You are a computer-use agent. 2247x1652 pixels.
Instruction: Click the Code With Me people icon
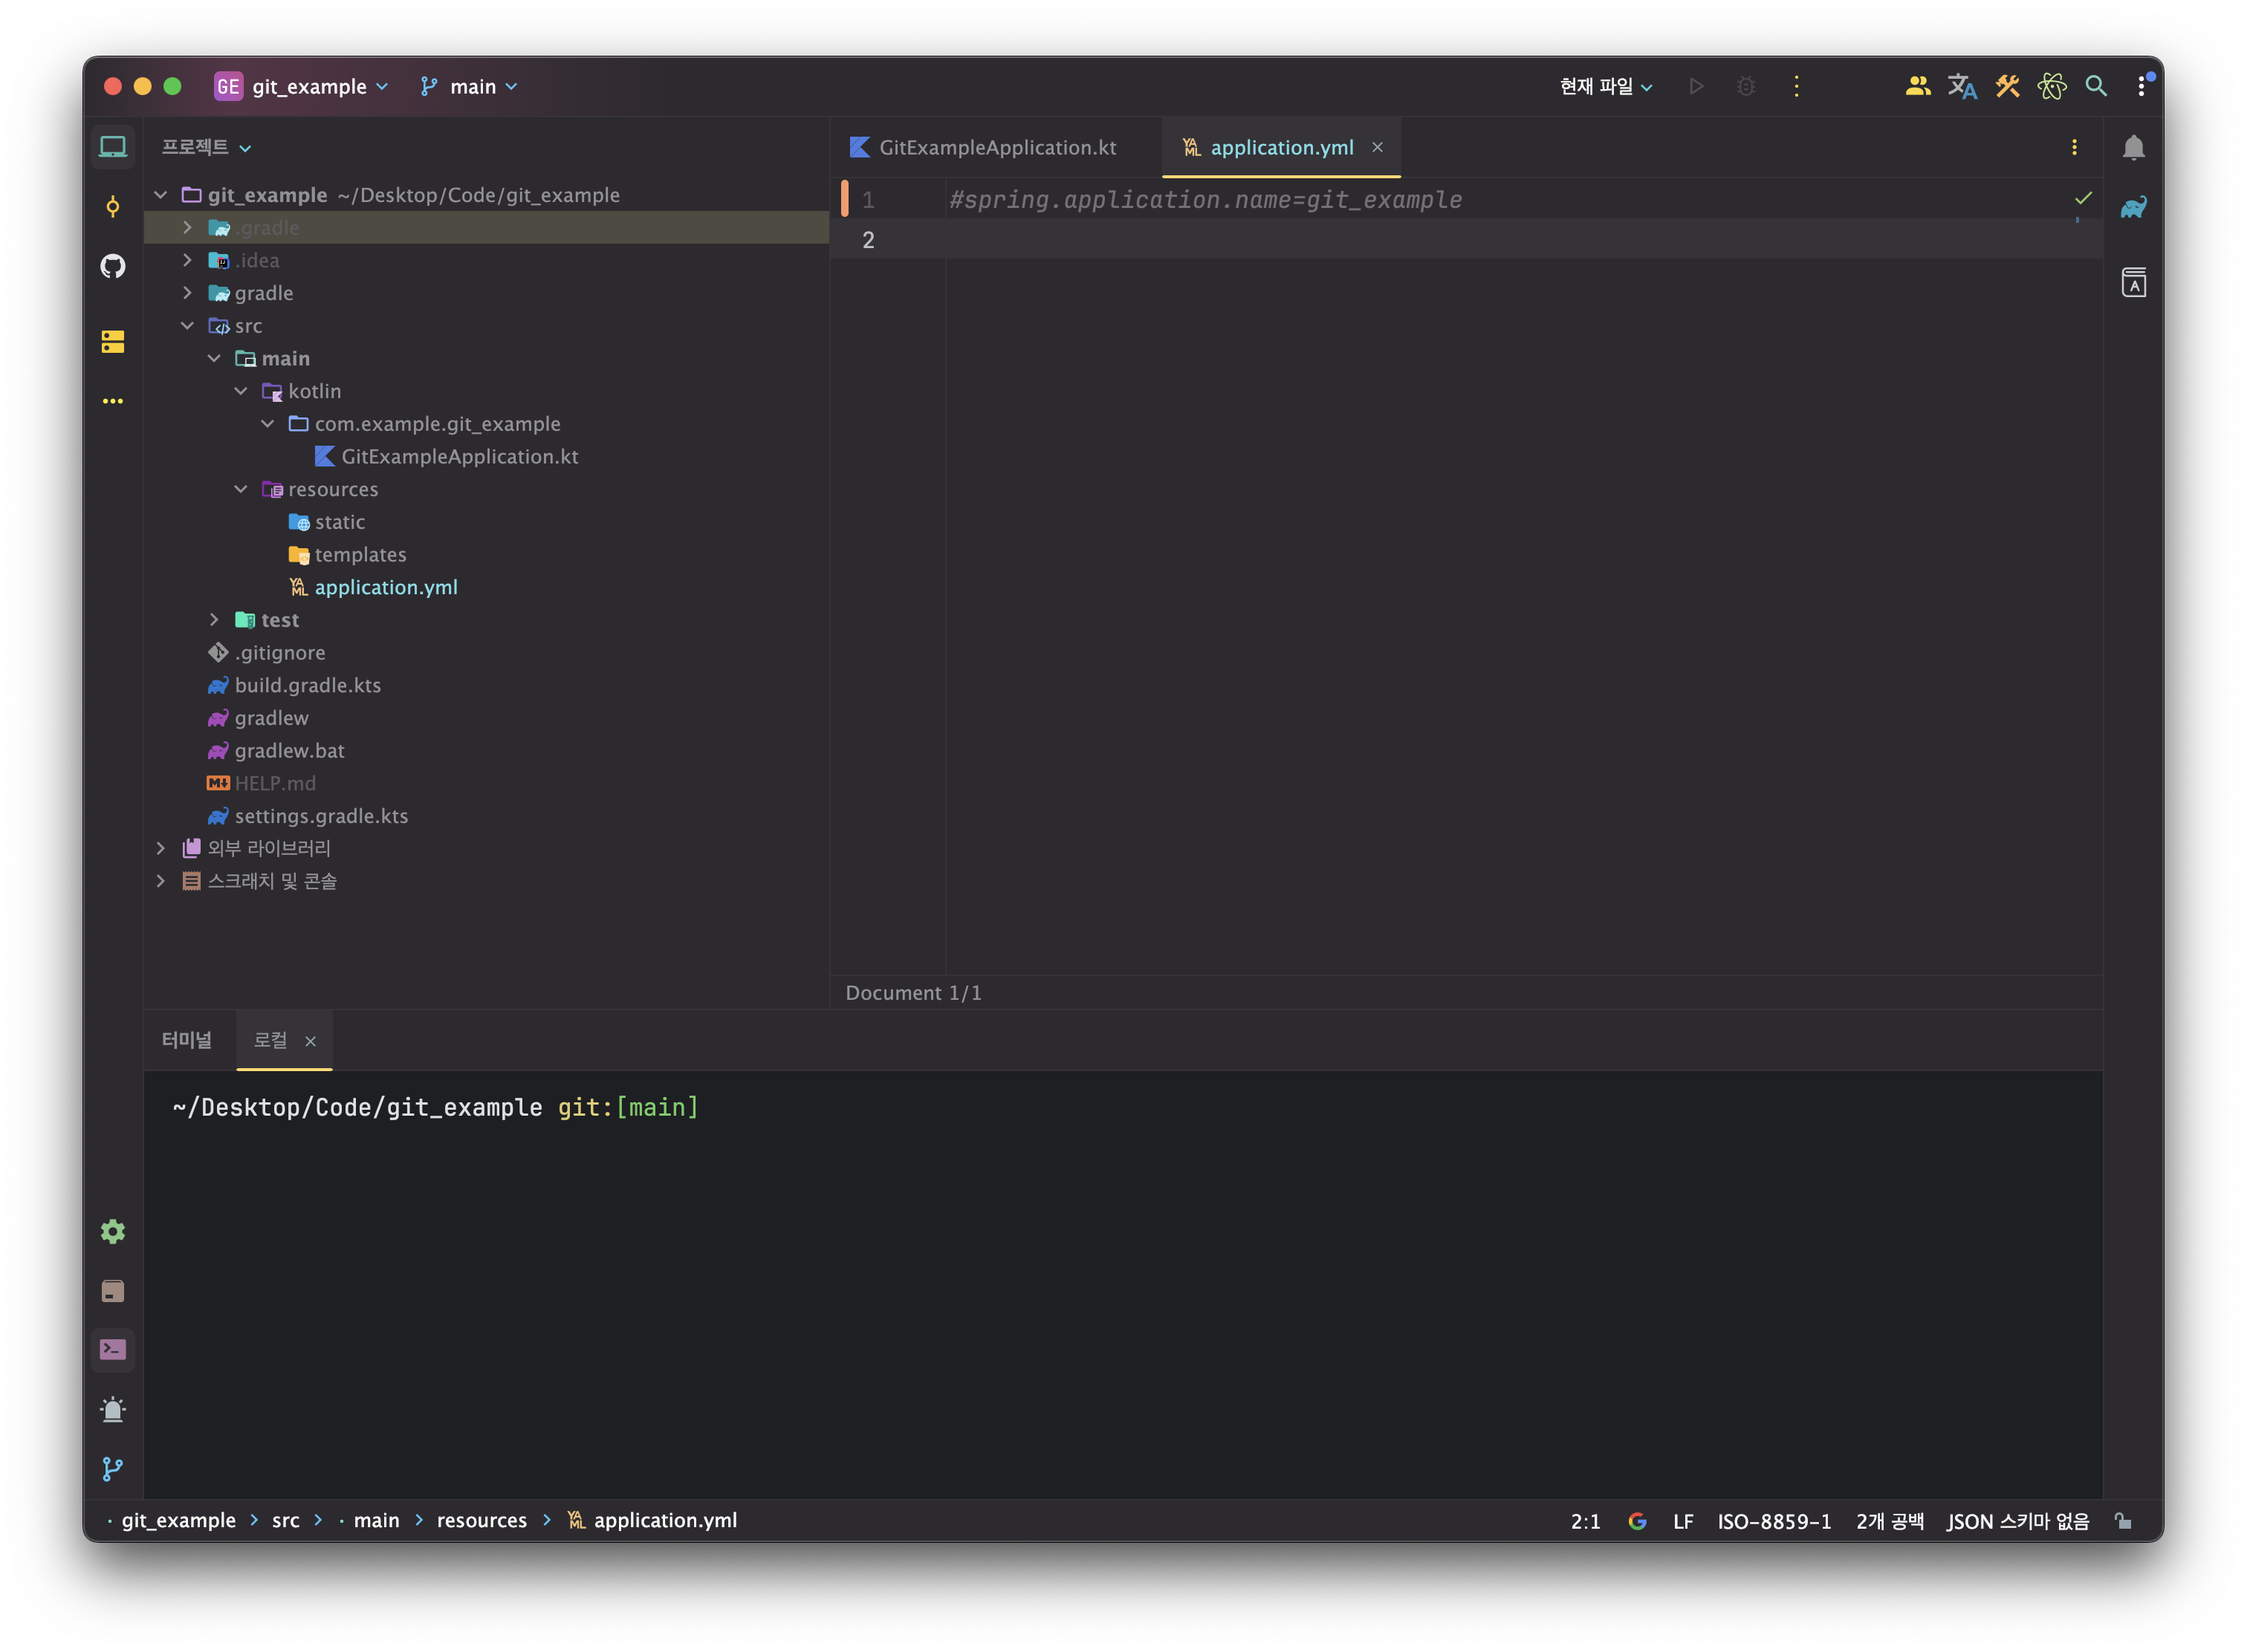coord(1917,87)
